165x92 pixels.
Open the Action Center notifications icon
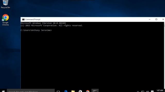pyautogui.click(x=152, y=91)
